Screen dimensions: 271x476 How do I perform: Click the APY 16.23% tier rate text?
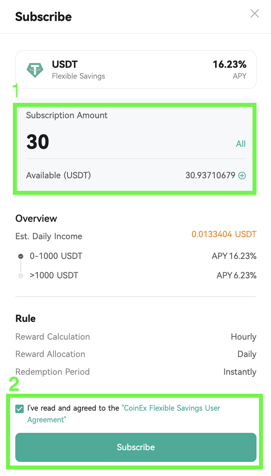[x=234, y=256]
